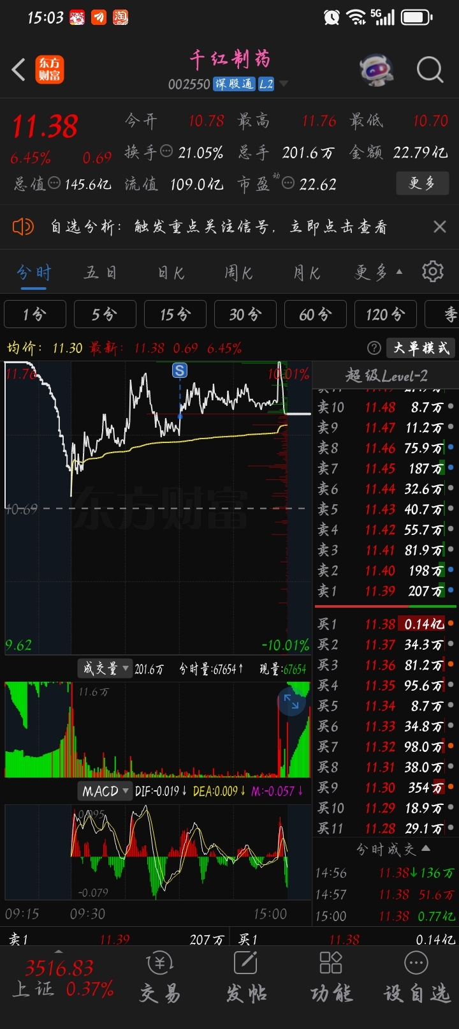Tap info icon next to 换手

[166, 151]
